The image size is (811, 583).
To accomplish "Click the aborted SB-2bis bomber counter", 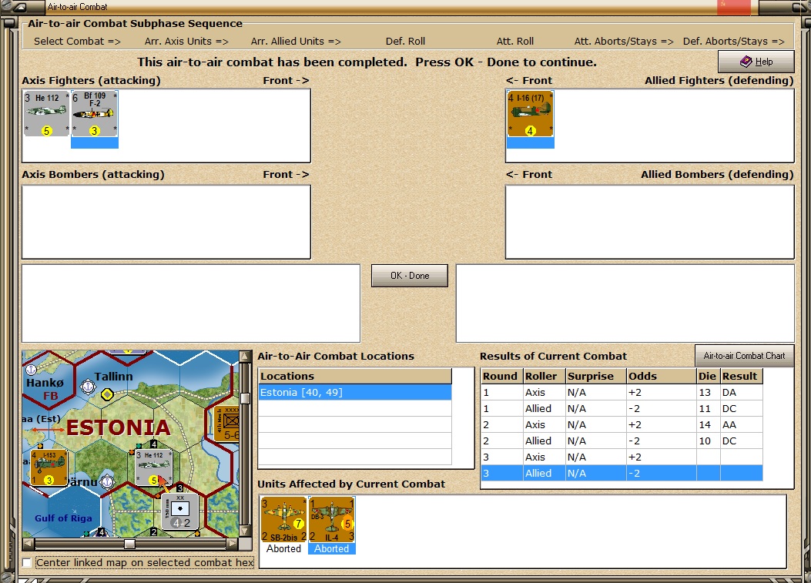I will (283, 519).
